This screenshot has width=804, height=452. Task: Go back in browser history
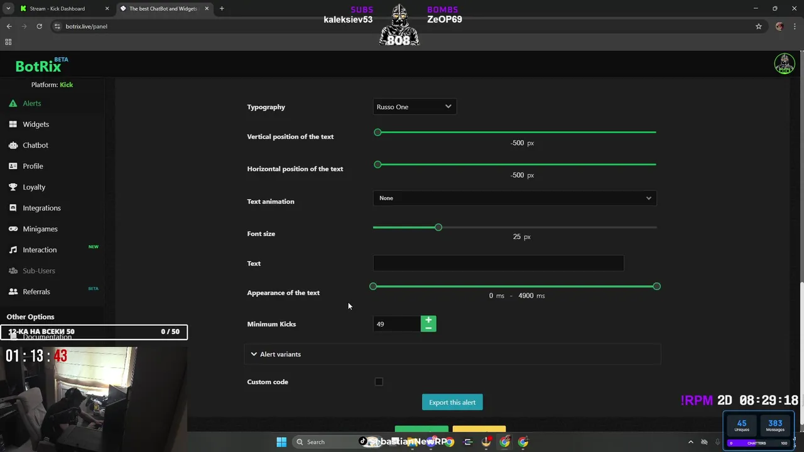coord(9,26)
